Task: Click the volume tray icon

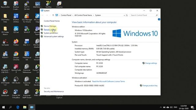Action: coord(171,107)
